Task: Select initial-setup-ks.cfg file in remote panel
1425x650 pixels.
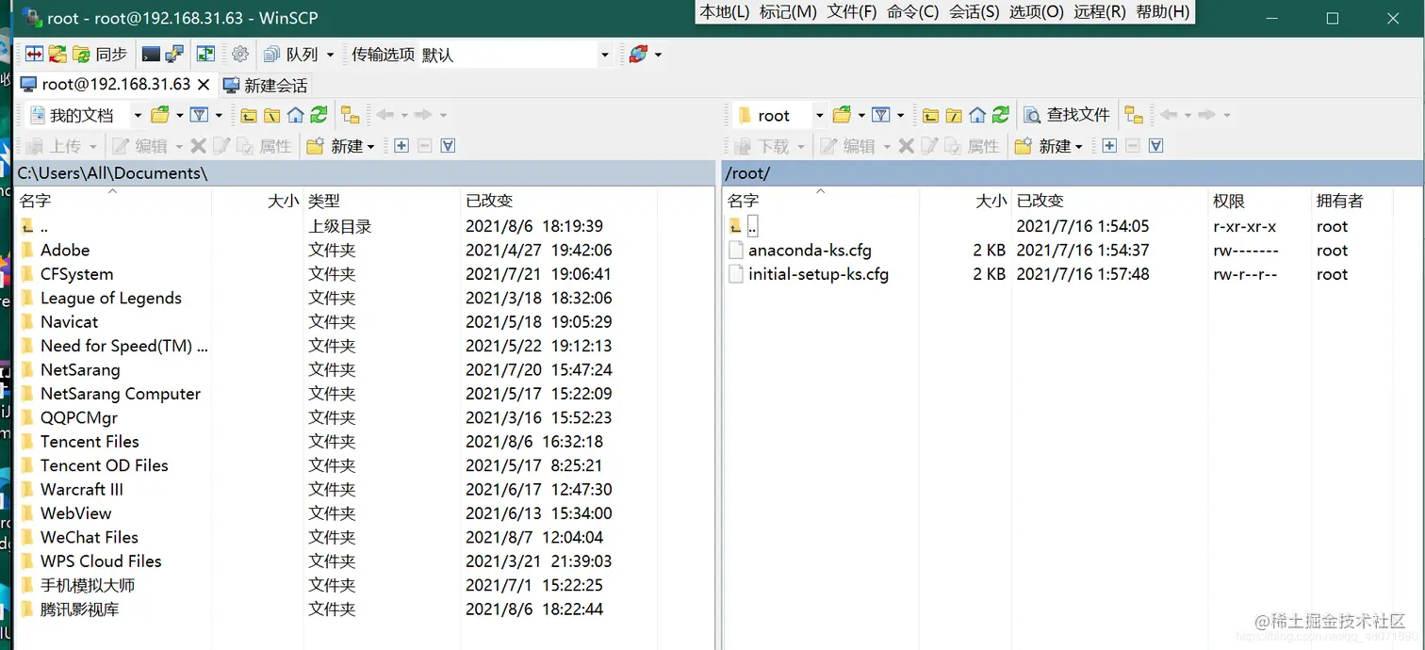Action: tap(818, 274)
